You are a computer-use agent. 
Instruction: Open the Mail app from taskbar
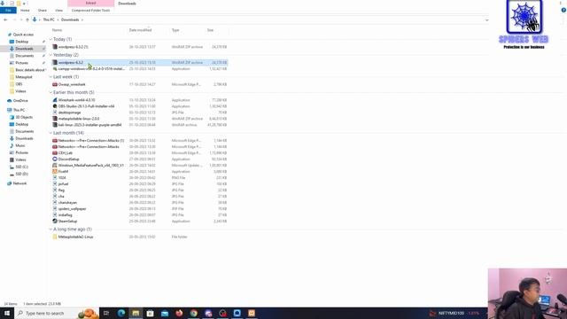click(165, 313)
